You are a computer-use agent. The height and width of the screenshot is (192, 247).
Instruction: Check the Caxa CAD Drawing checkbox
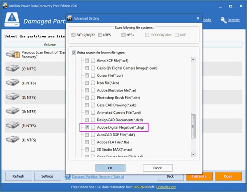pos(86,105)
